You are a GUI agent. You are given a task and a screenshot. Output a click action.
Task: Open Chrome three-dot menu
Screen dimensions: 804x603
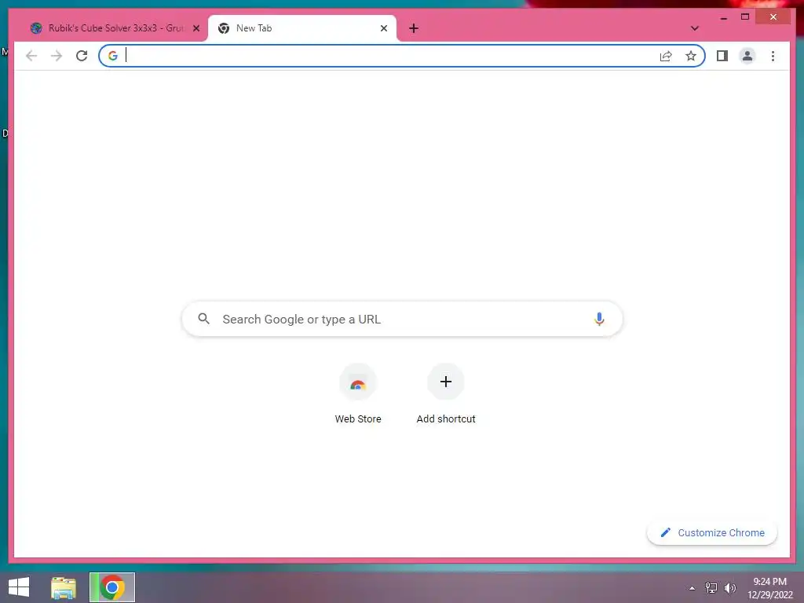(773, 56)
